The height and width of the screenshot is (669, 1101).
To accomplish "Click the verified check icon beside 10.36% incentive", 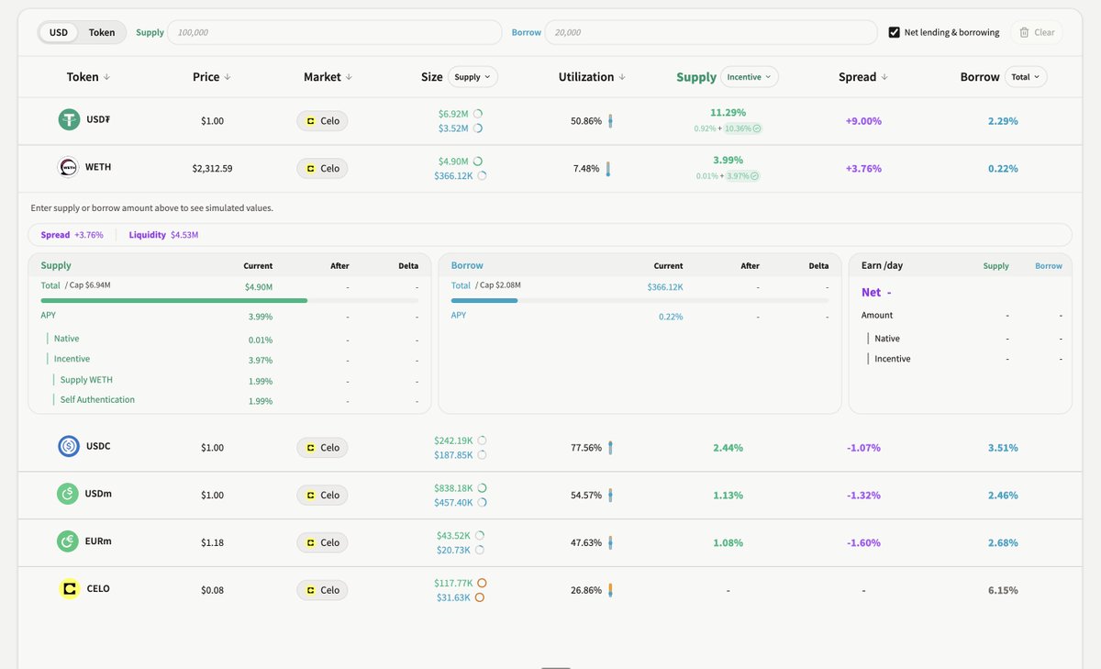I will click(756, 128).
